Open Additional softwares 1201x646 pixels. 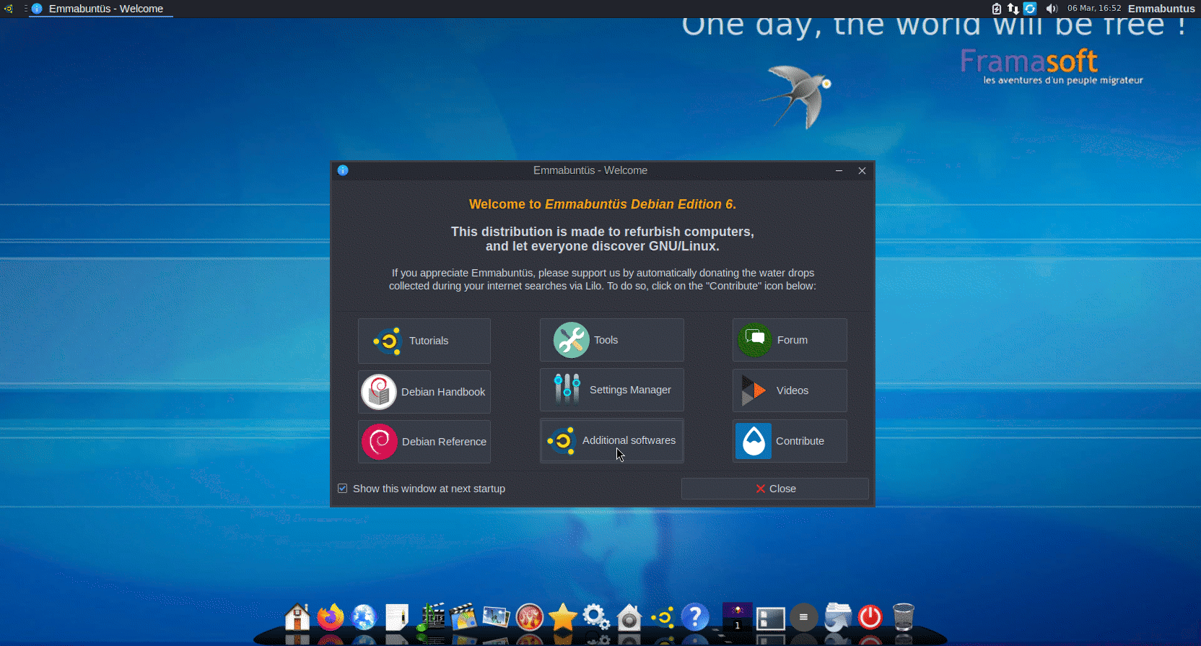pos(611,440)
